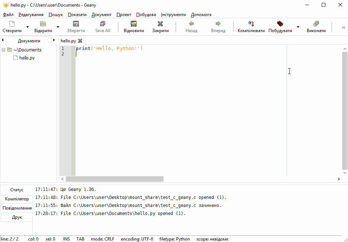The image size is (348, 242).
Task: Expand the Відкрити recent files arrow
Action: pyautogui.click(x=58, y=27)
